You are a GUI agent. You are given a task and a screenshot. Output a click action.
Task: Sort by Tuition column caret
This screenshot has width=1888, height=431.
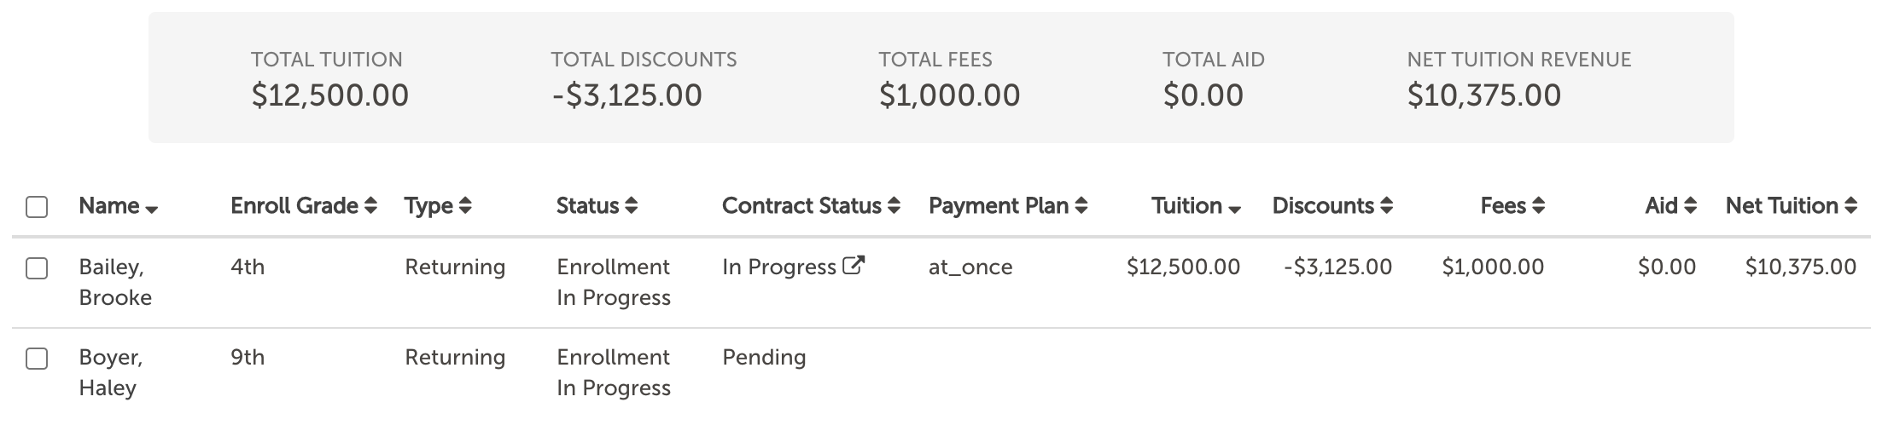coord(1234,210)
